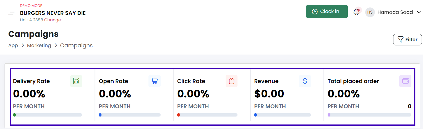Click the Total placed order wallet icon
This screenshot has height=129, width=423.
point(405,81)
